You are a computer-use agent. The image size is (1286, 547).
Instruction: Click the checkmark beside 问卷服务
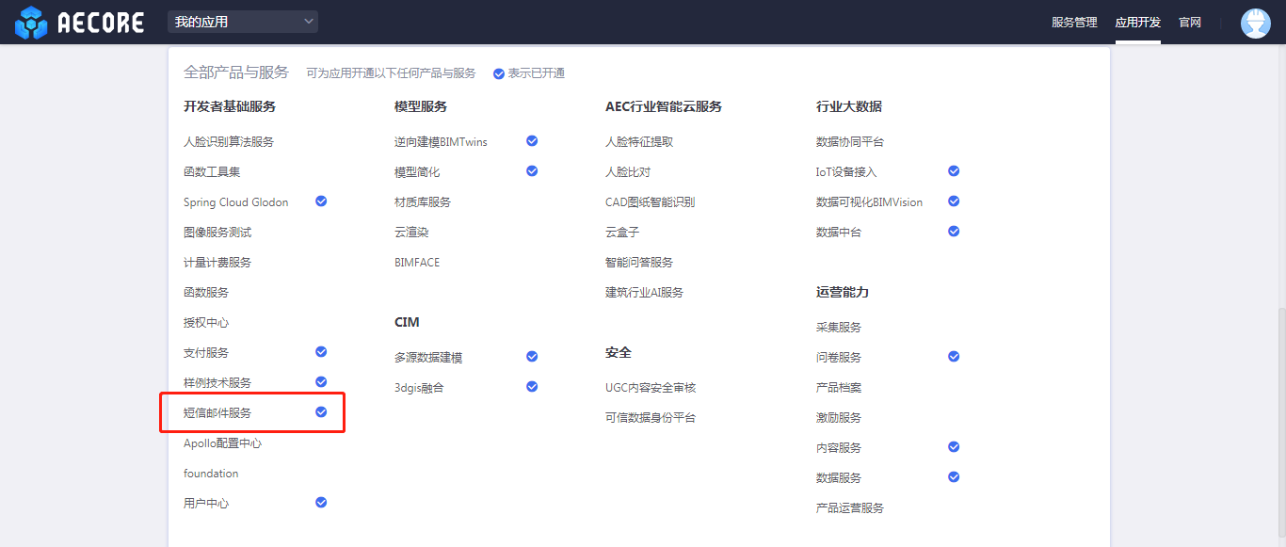(x=954, y=357)
